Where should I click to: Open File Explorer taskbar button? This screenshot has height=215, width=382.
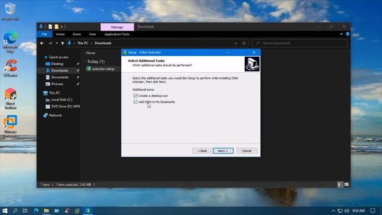47,211
